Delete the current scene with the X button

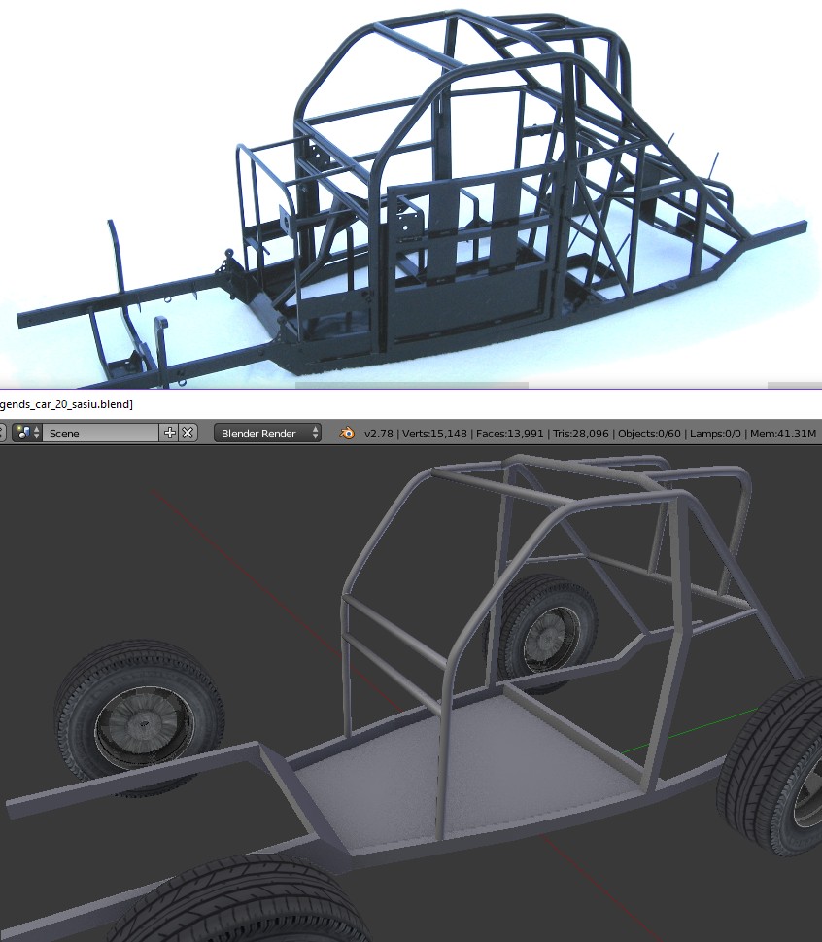188,434
